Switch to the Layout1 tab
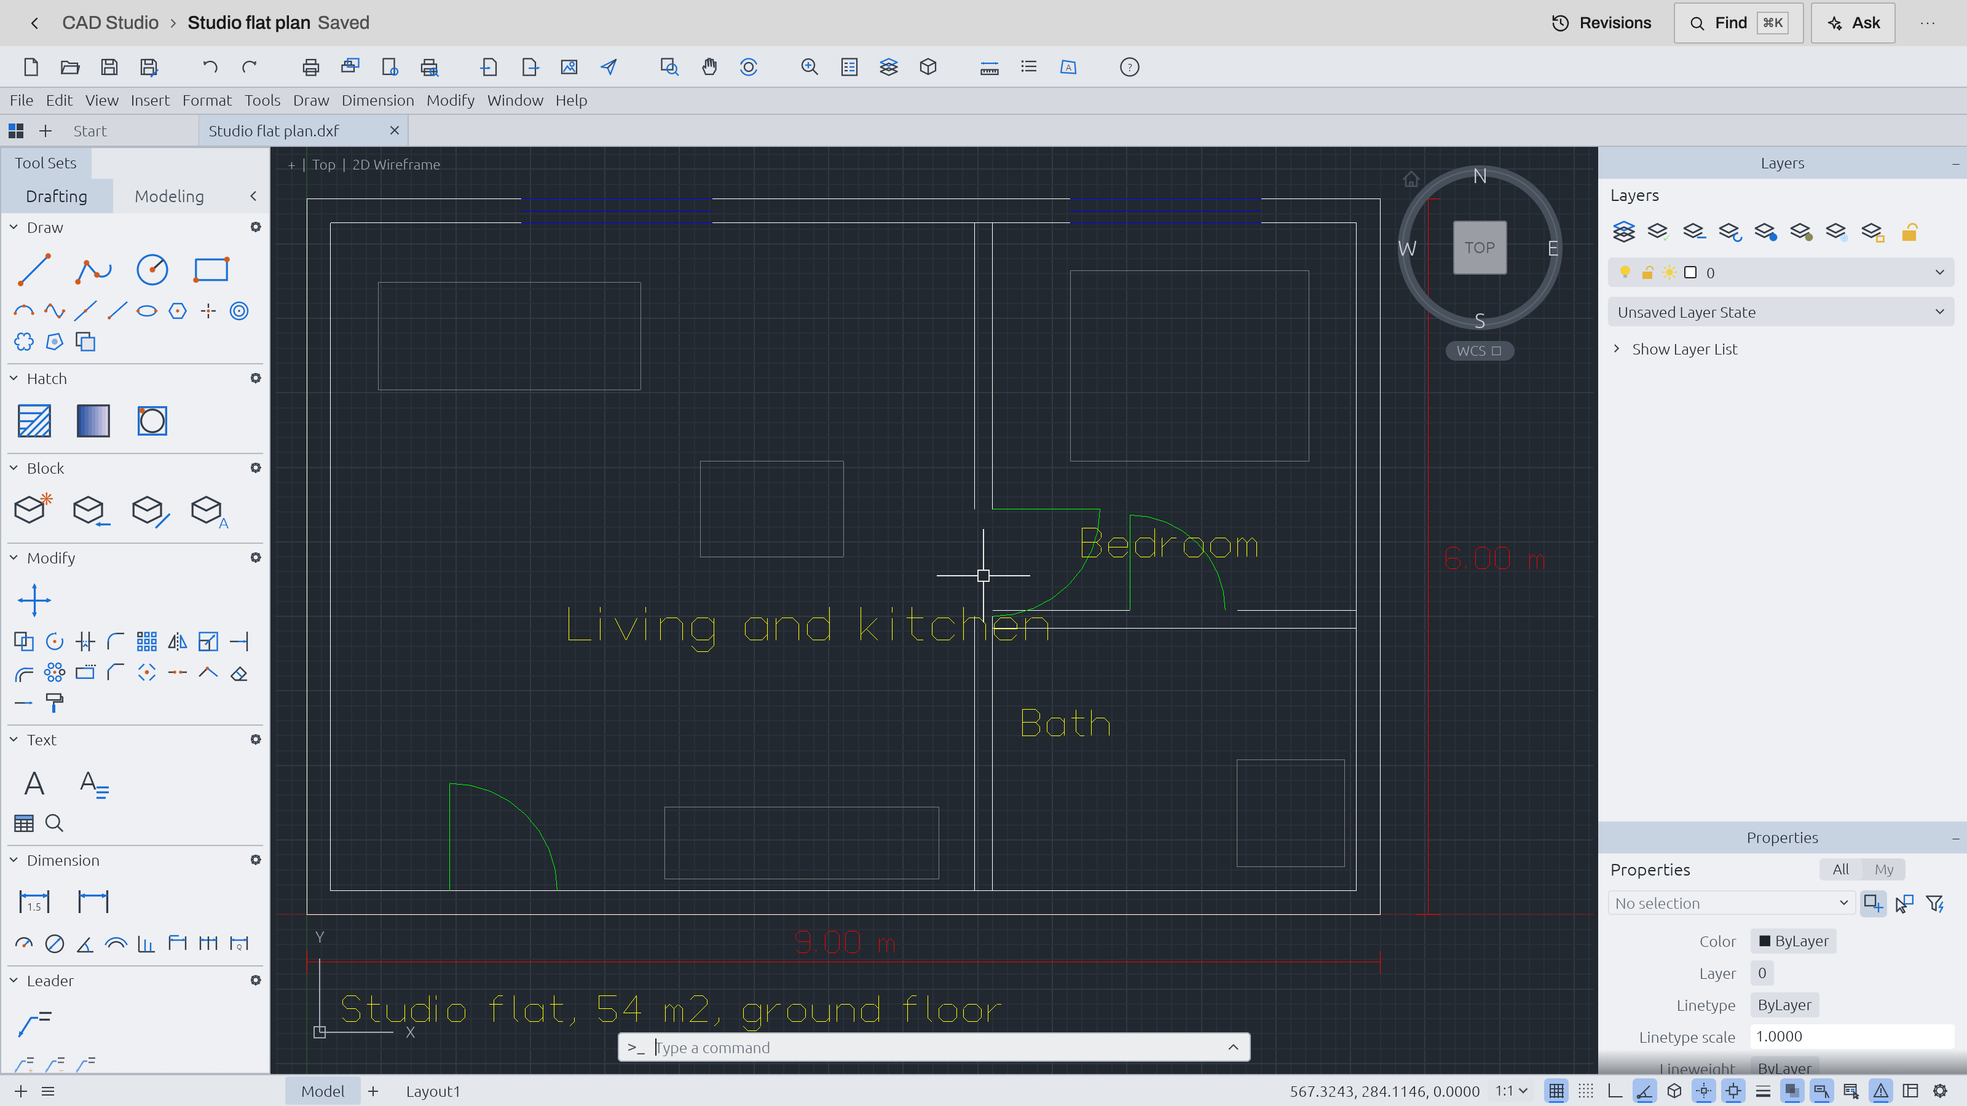Viewport: 1967px width, 1106px height. (433, 1091)
